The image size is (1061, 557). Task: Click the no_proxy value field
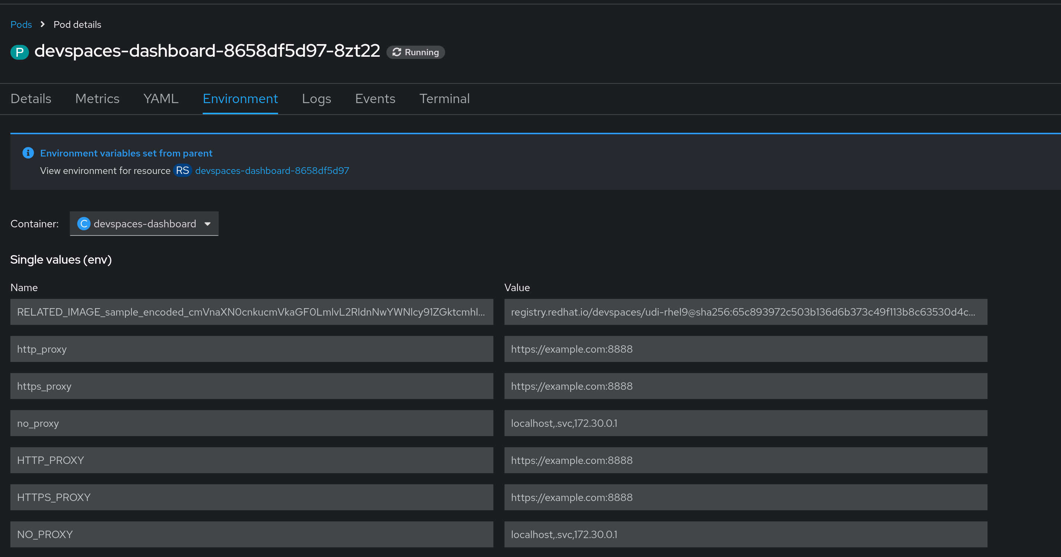(x=745, y=423)
